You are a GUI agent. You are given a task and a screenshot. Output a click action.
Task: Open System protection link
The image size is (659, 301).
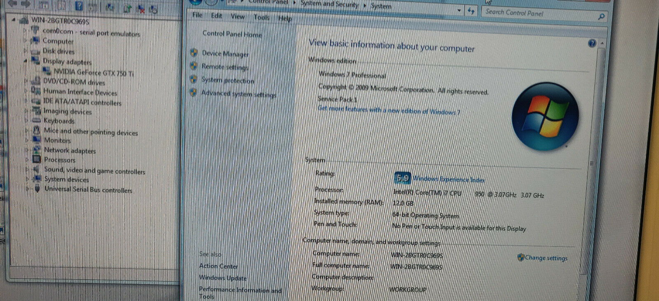[x=228, y=80]
